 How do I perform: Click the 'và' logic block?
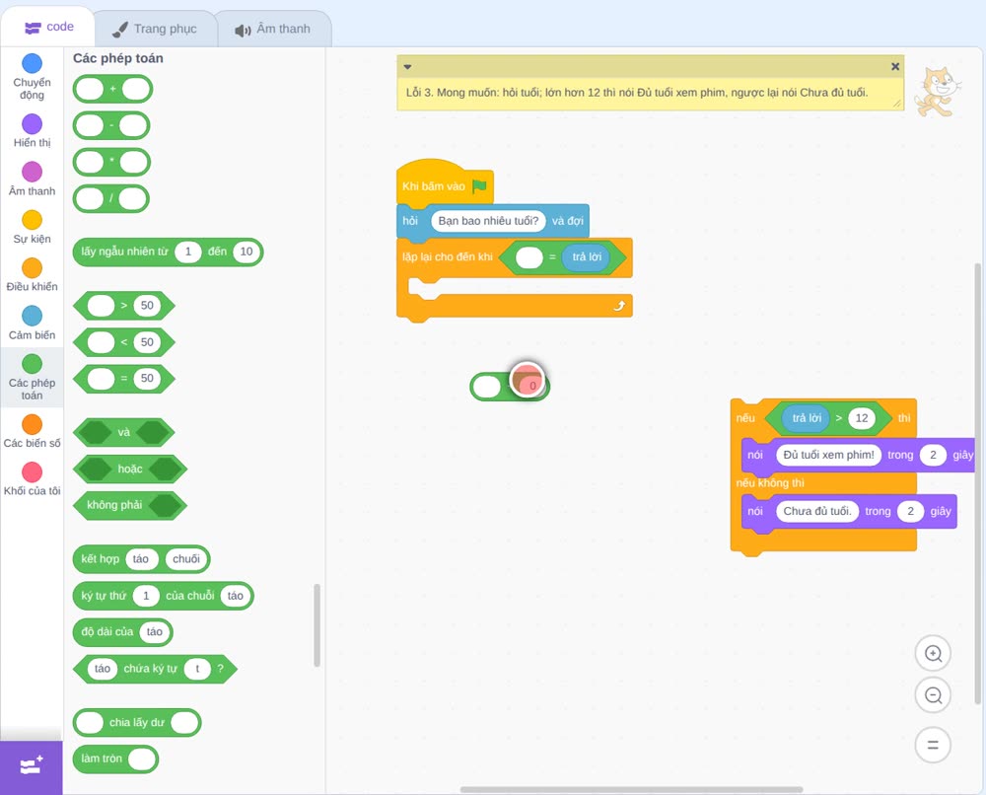click(124, 433)
